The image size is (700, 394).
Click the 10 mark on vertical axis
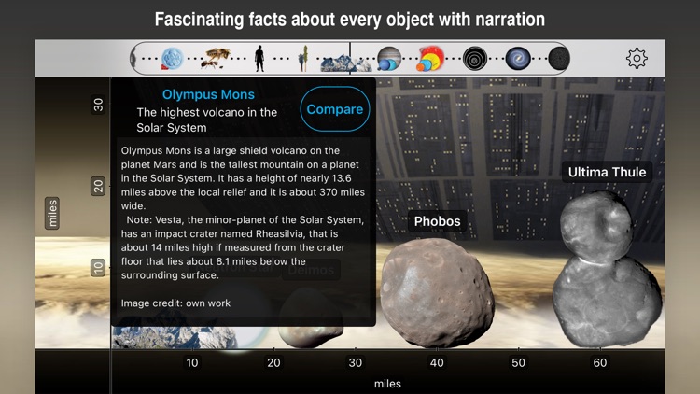[x=98, y=268]
